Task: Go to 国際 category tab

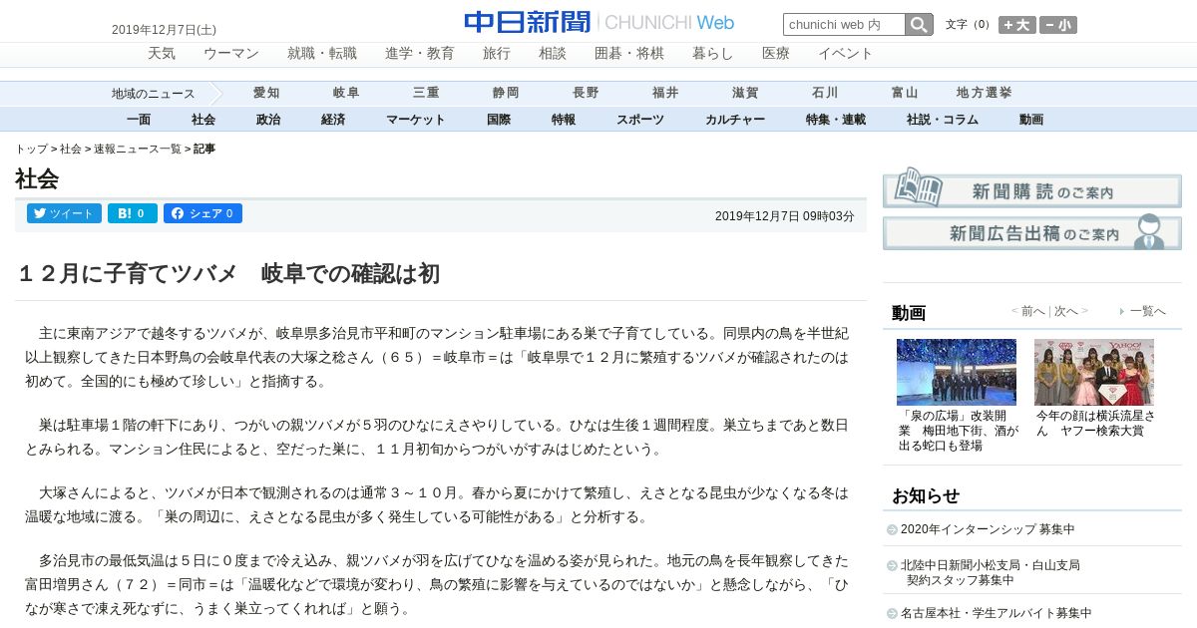Action: (x=499, y=120)
